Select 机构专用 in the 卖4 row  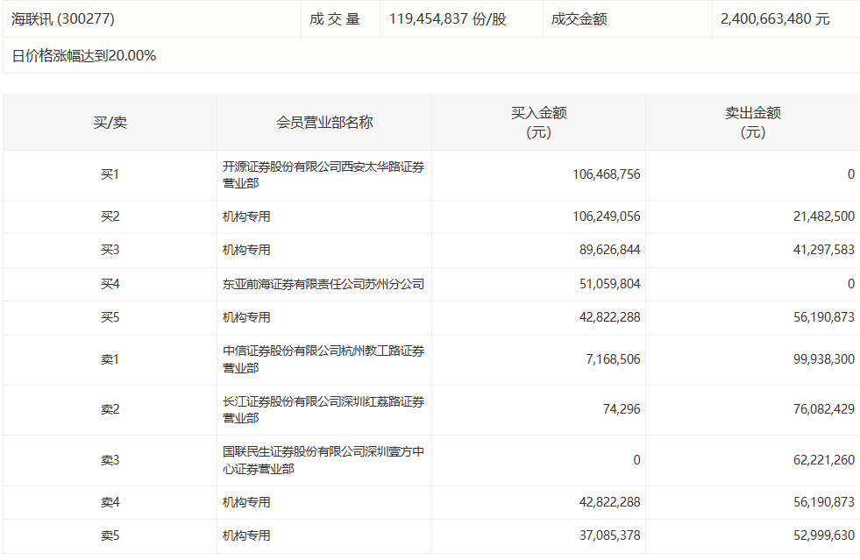[246, 502]
